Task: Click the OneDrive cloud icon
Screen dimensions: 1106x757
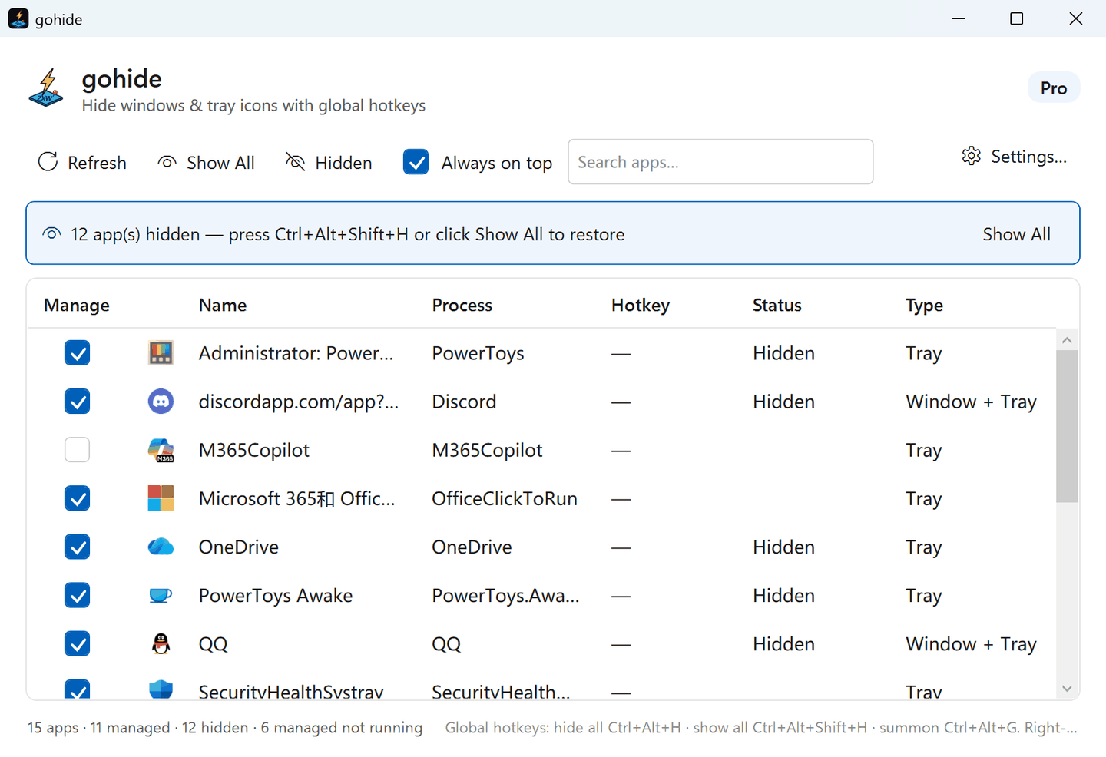Action: click(161, 547)
